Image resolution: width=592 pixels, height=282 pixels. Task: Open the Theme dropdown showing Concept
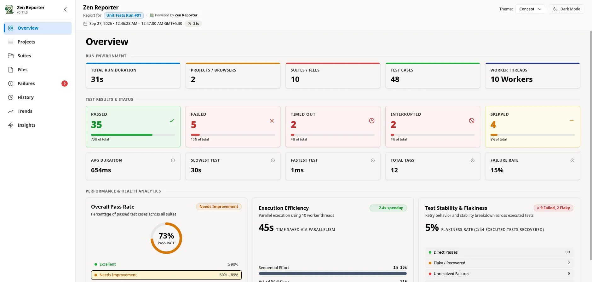tap(530, 9)
